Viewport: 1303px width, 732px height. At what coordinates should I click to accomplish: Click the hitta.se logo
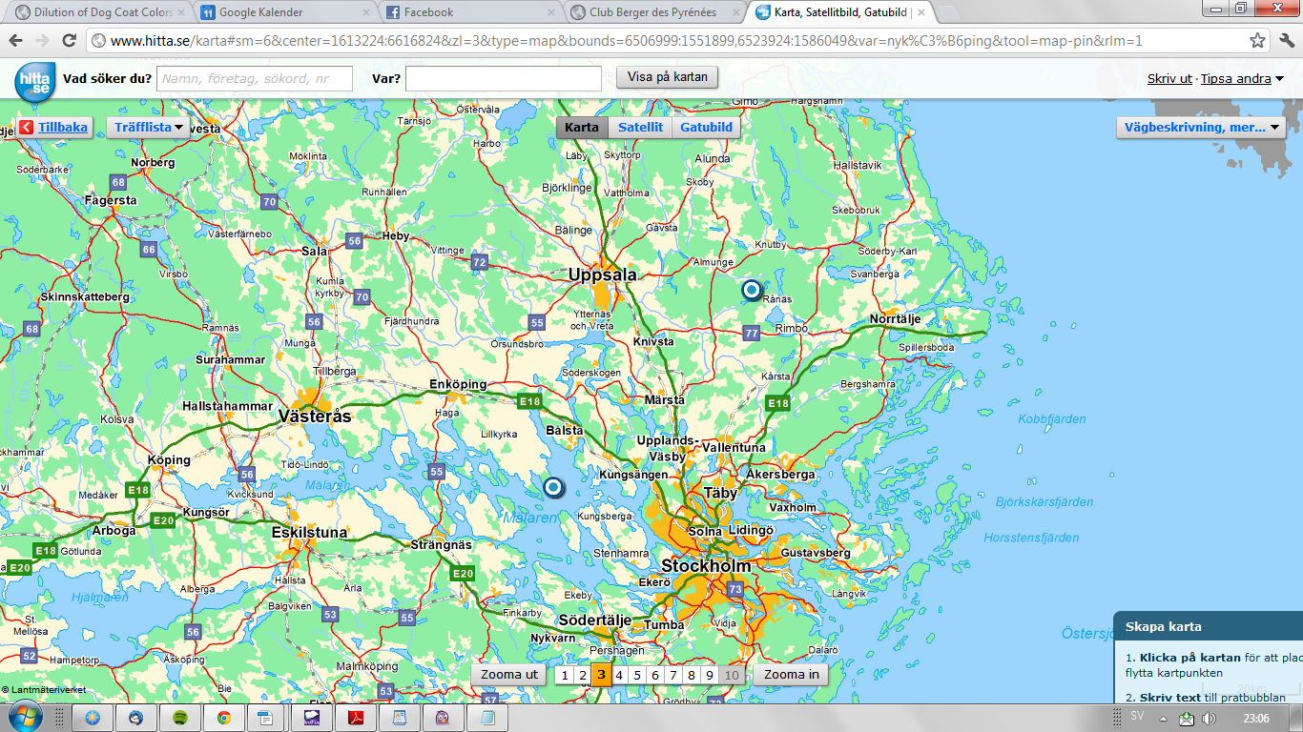coord(34,80)
